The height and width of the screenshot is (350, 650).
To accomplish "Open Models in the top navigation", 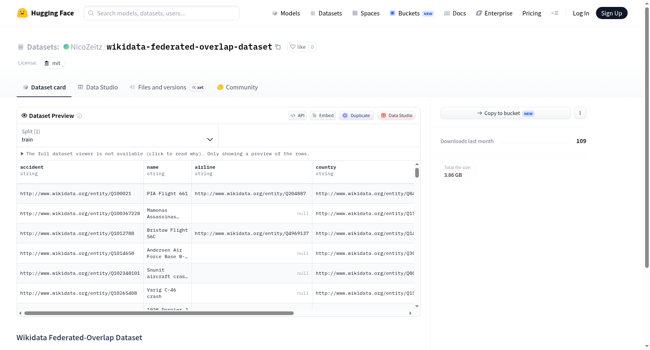I will [x=286, y=13].
